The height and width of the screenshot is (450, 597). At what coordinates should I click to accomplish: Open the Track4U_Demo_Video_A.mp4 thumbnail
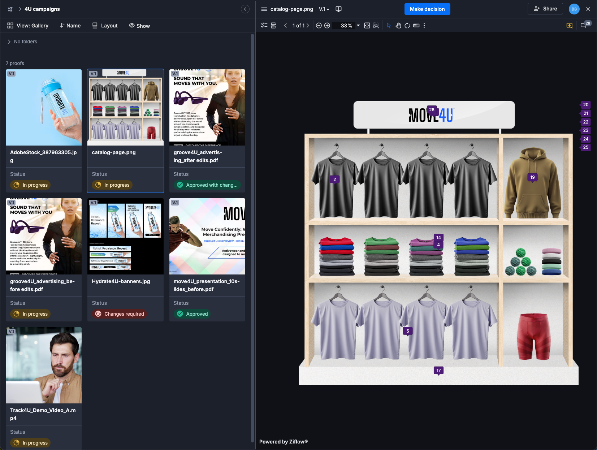pyautogui.click(x=44, y=365)
